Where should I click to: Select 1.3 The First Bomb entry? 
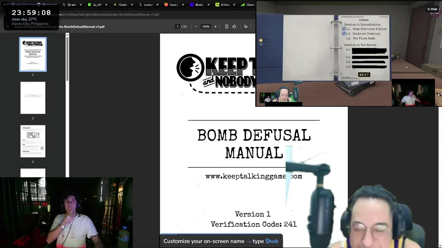(x=361, y=38)
